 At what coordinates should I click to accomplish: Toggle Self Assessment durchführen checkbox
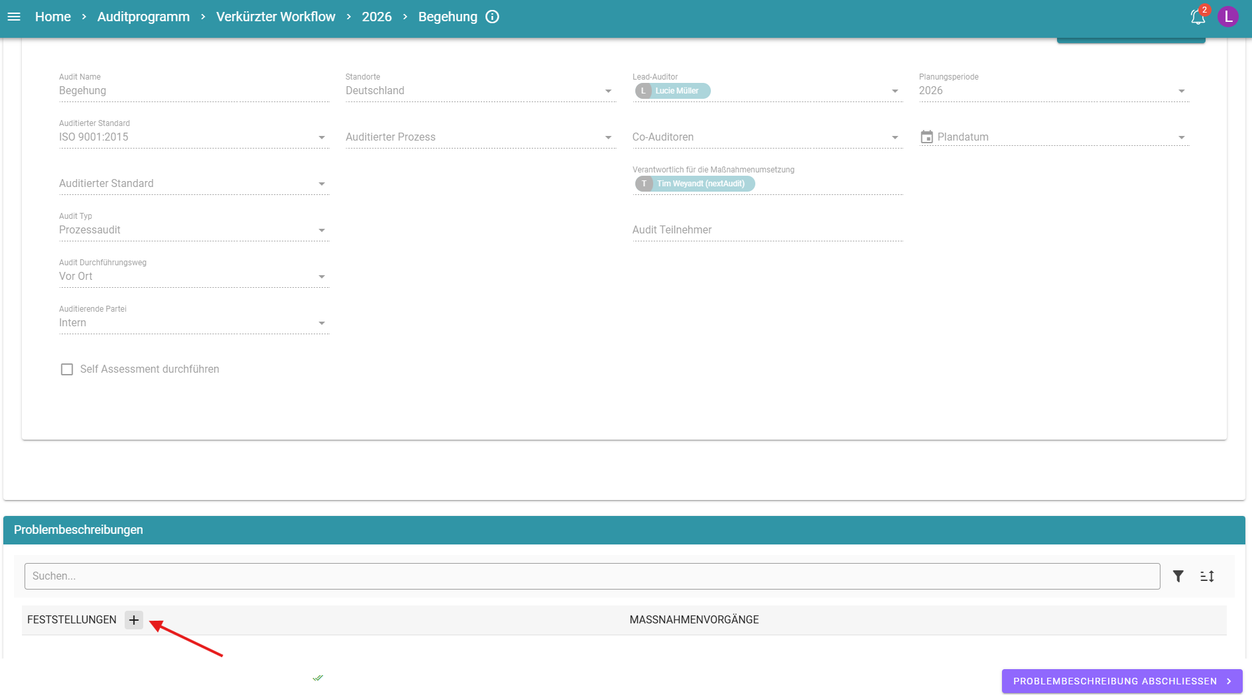tap(67, 369)
